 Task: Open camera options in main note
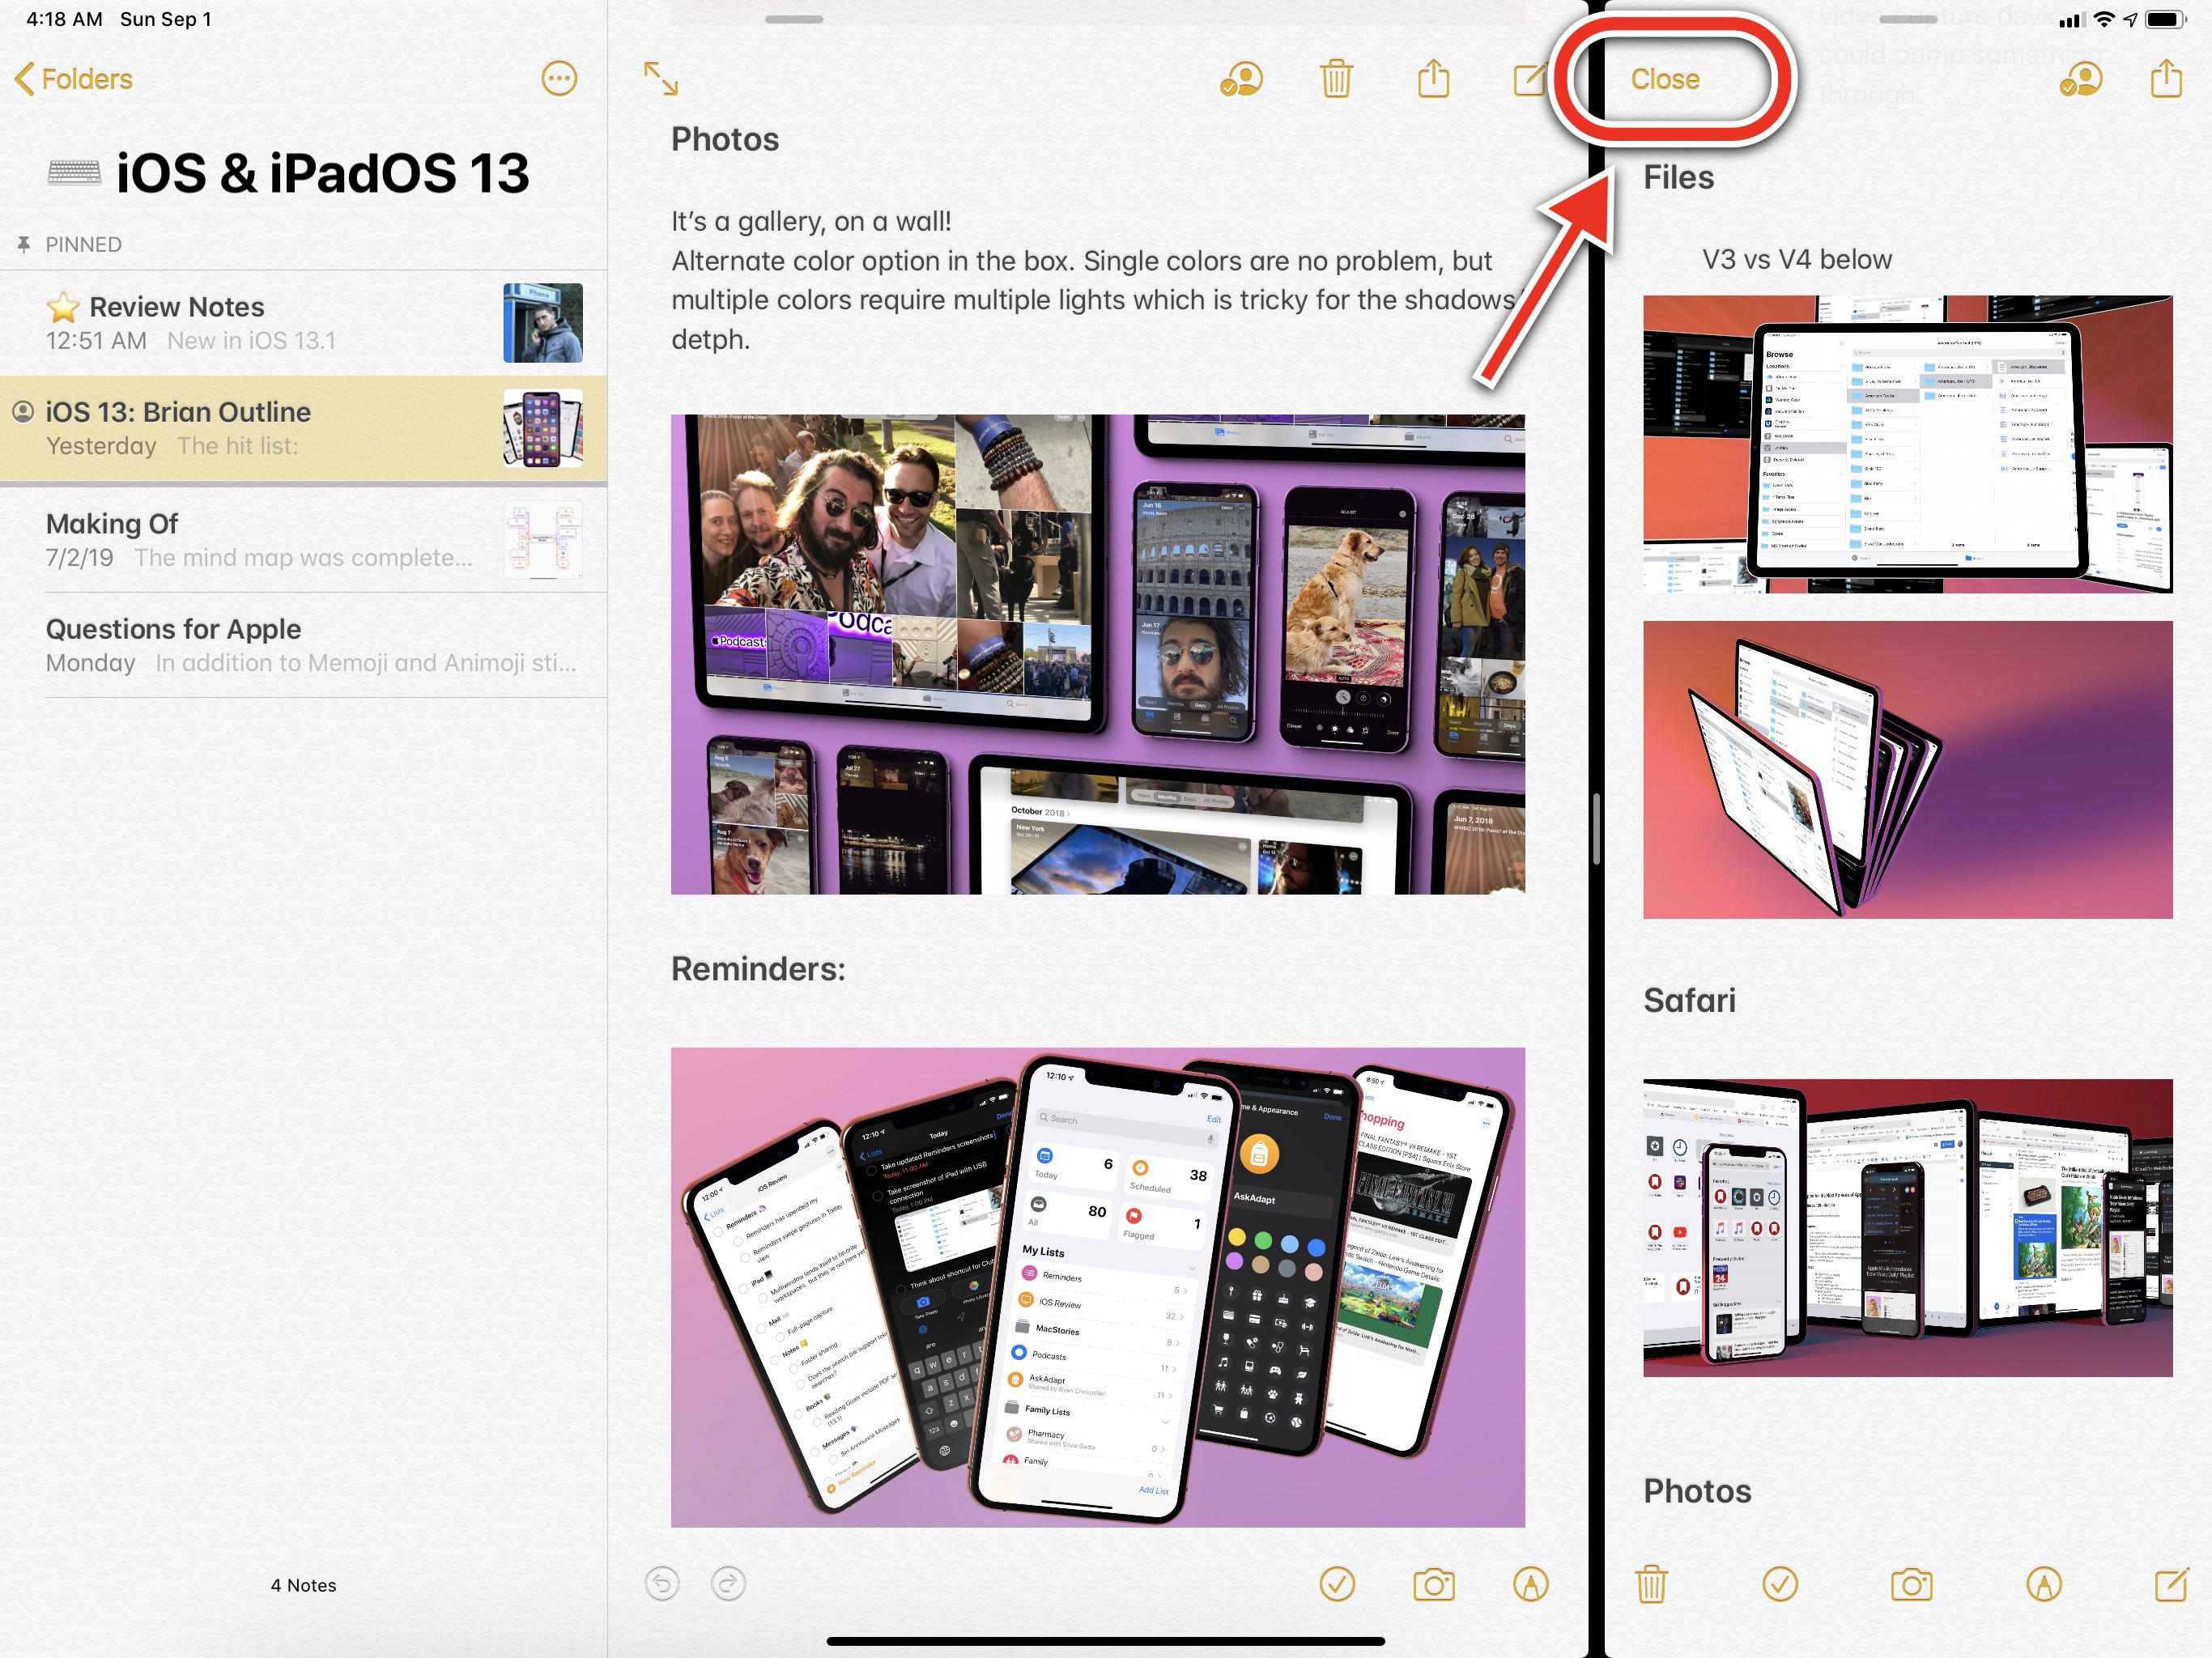pyautogui.click(x=1433, y=1584)
